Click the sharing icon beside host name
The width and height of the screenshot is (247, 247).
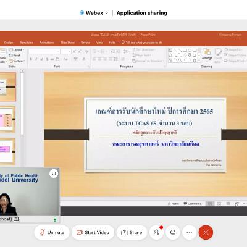click(x=16, y=219)
